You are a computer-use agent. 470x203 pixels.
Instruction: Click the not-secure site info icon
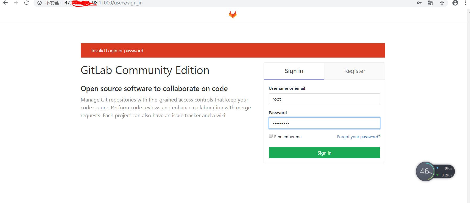pos(40,3)
